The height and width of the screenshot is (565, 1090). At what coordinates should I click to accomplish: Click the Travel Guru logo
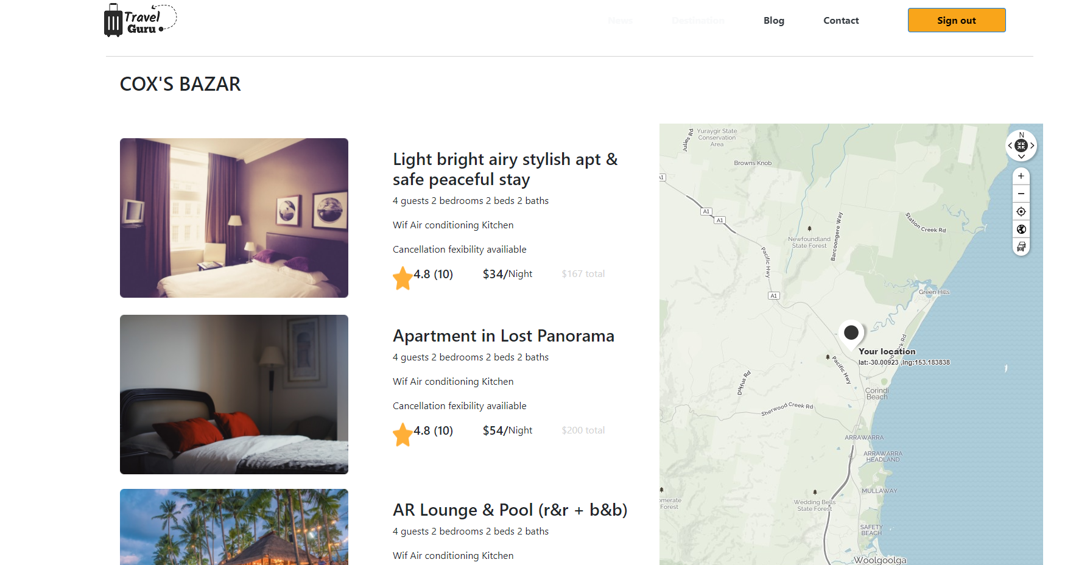141,21
